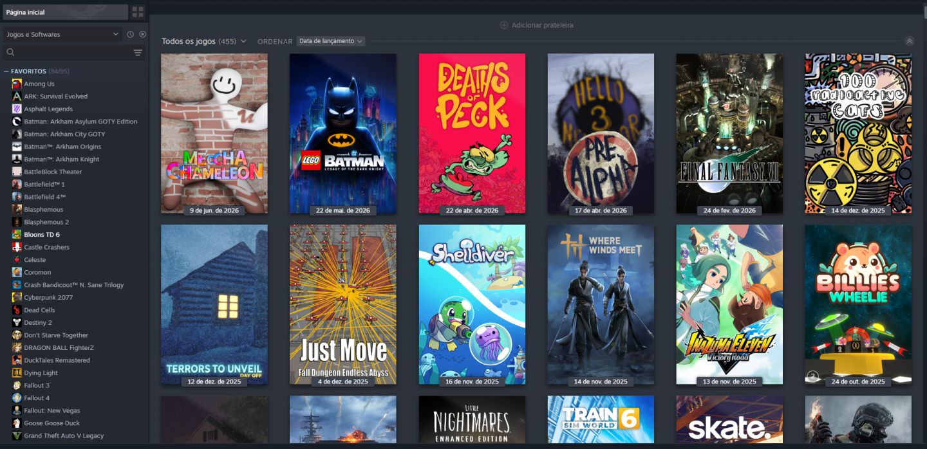
Task: Click the Página inicial button
Action: 65,12
